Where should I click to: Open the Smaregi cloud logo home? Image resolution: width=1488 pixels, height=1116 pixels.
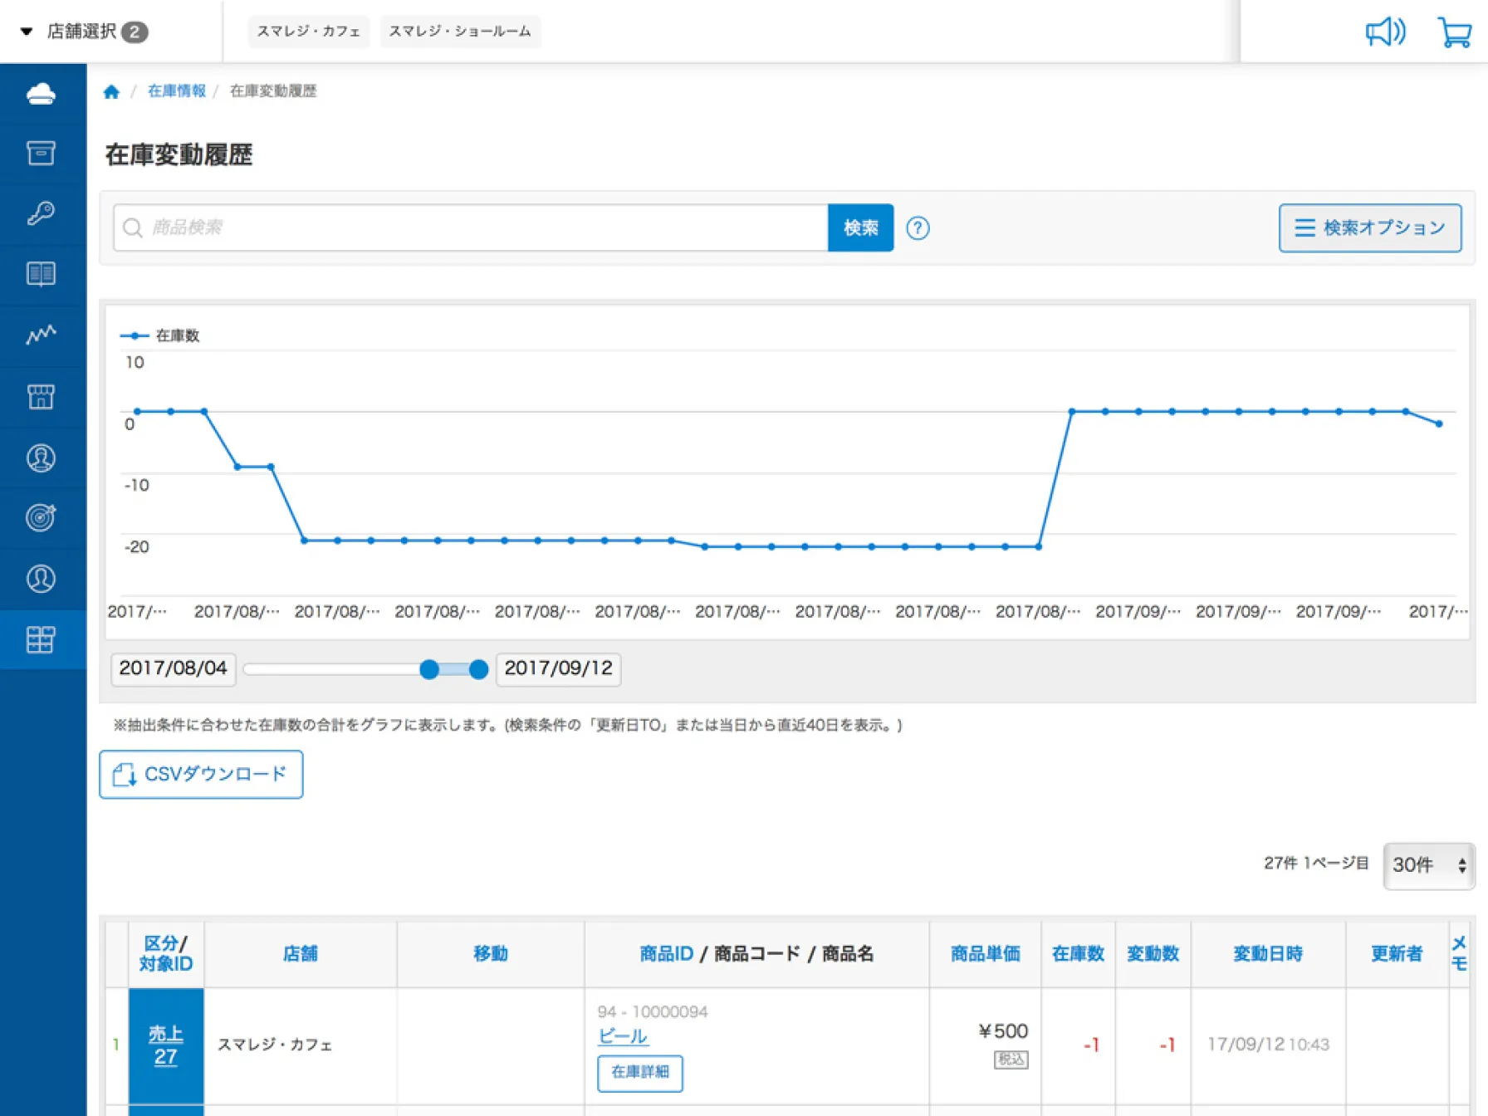[41, 94]
